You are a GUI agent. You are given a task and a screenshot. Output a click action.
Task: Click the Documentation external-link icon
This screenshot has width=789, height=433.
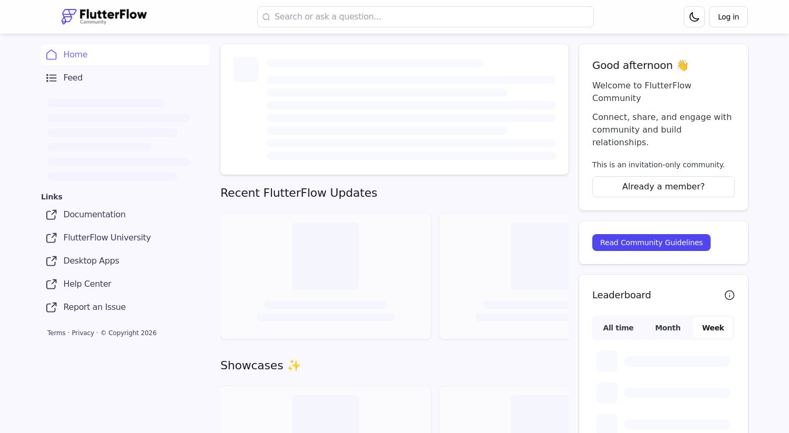(51, 215)
